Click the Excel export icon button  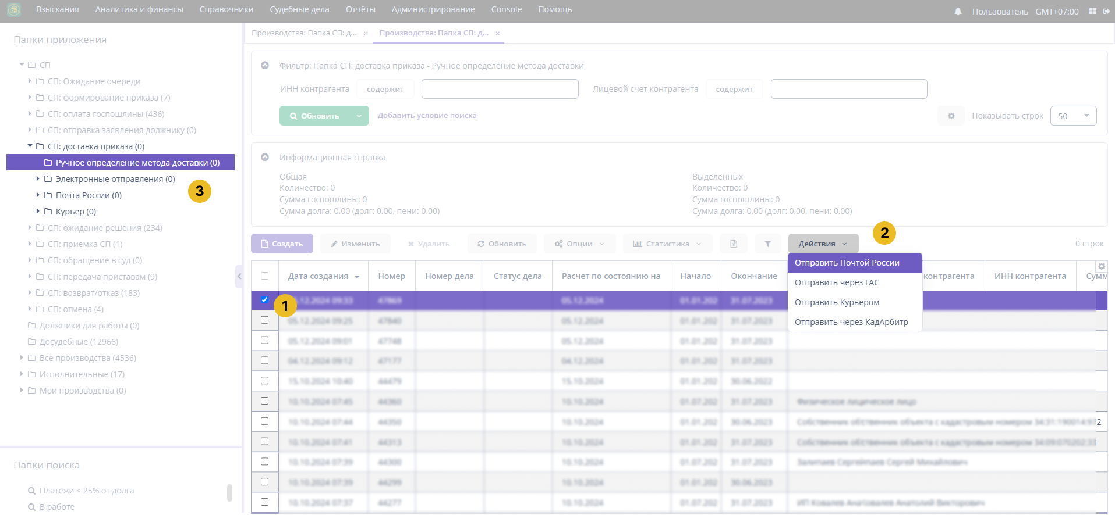pos(734,244)
